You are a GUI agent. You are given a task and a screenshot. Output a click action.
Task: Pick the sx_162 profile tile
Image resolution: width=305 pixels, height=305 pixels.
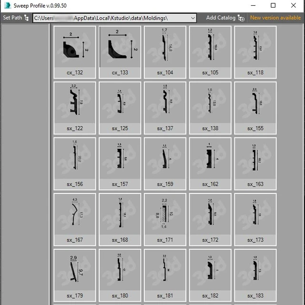click(x=210, y=164)
